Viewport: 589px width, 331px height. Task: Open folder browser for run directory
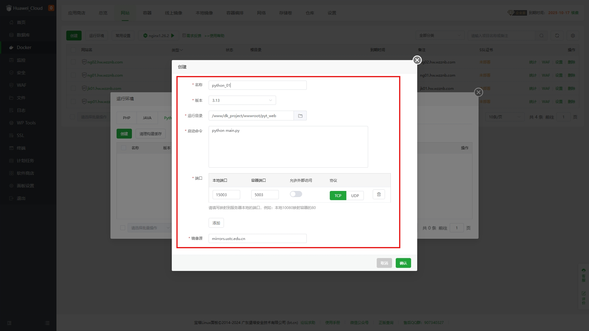pos(300,116)
